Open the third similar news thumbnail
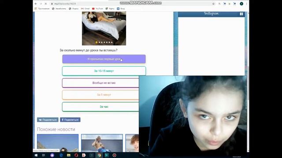 pyautogui.click(x=132, y=143)
